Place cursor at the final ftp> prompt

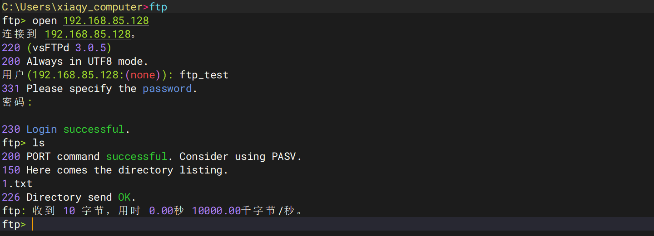point(32,225)
